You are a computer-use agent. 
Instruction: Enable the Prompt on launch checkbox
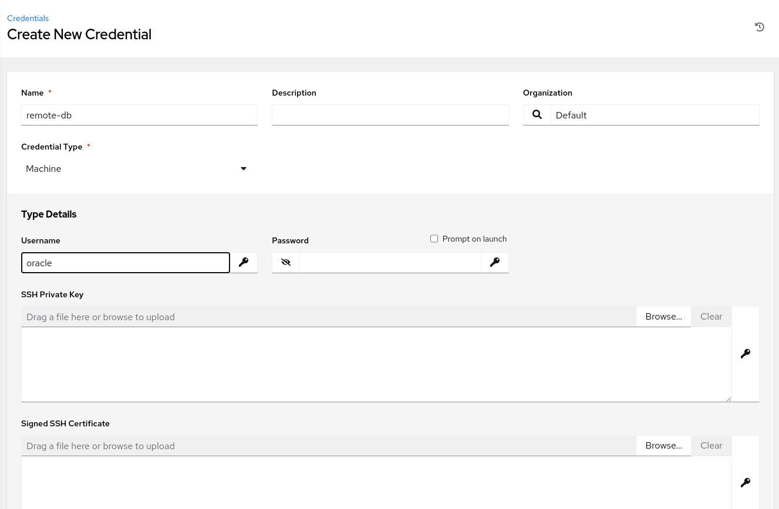tap(434, 239)
